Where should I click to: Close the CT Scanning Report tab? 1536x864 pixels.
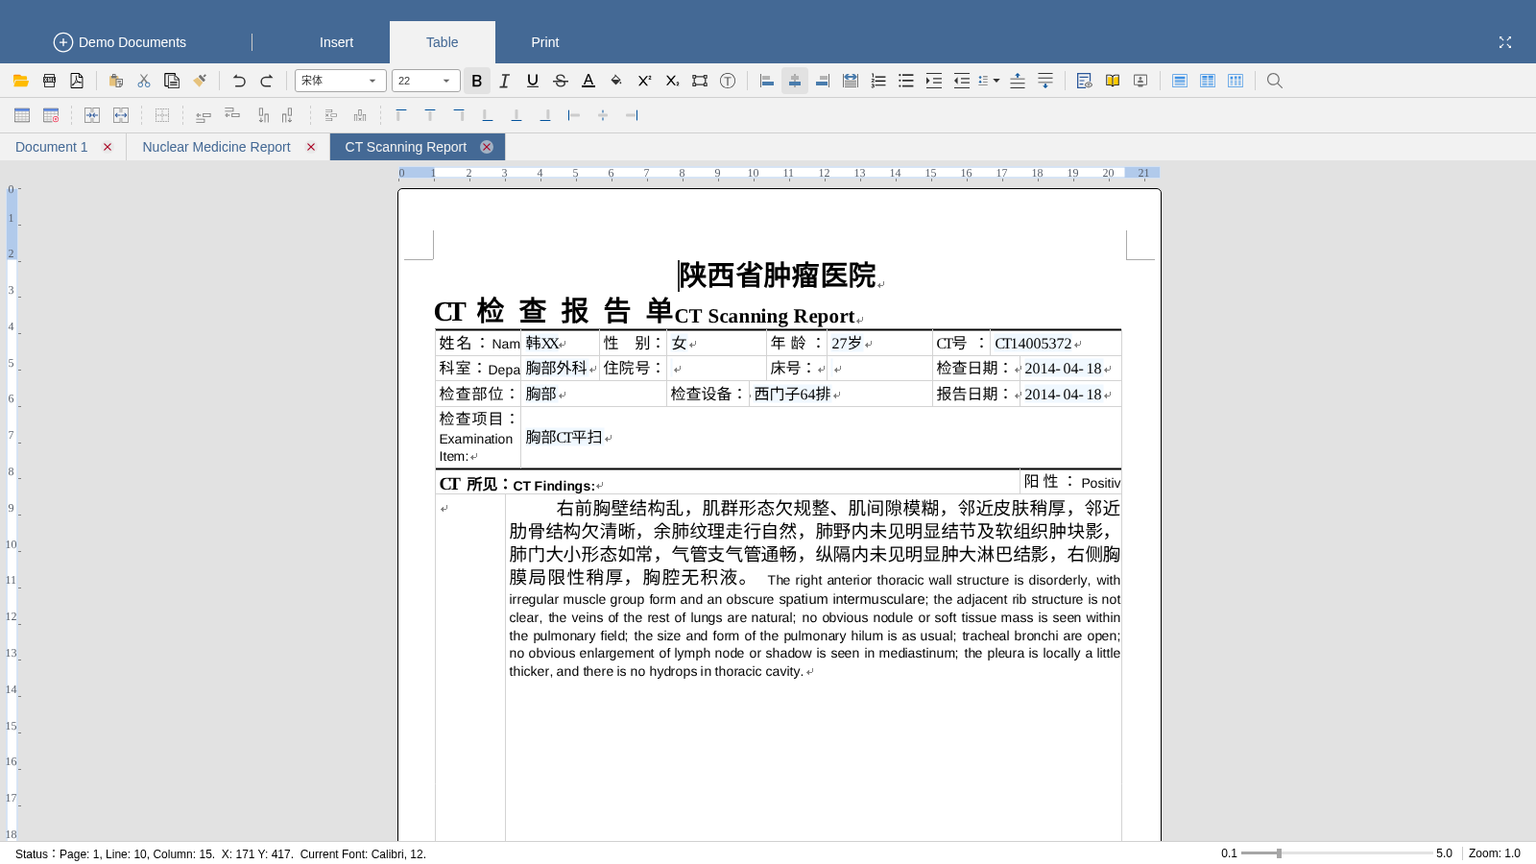(x=487, y=147)
